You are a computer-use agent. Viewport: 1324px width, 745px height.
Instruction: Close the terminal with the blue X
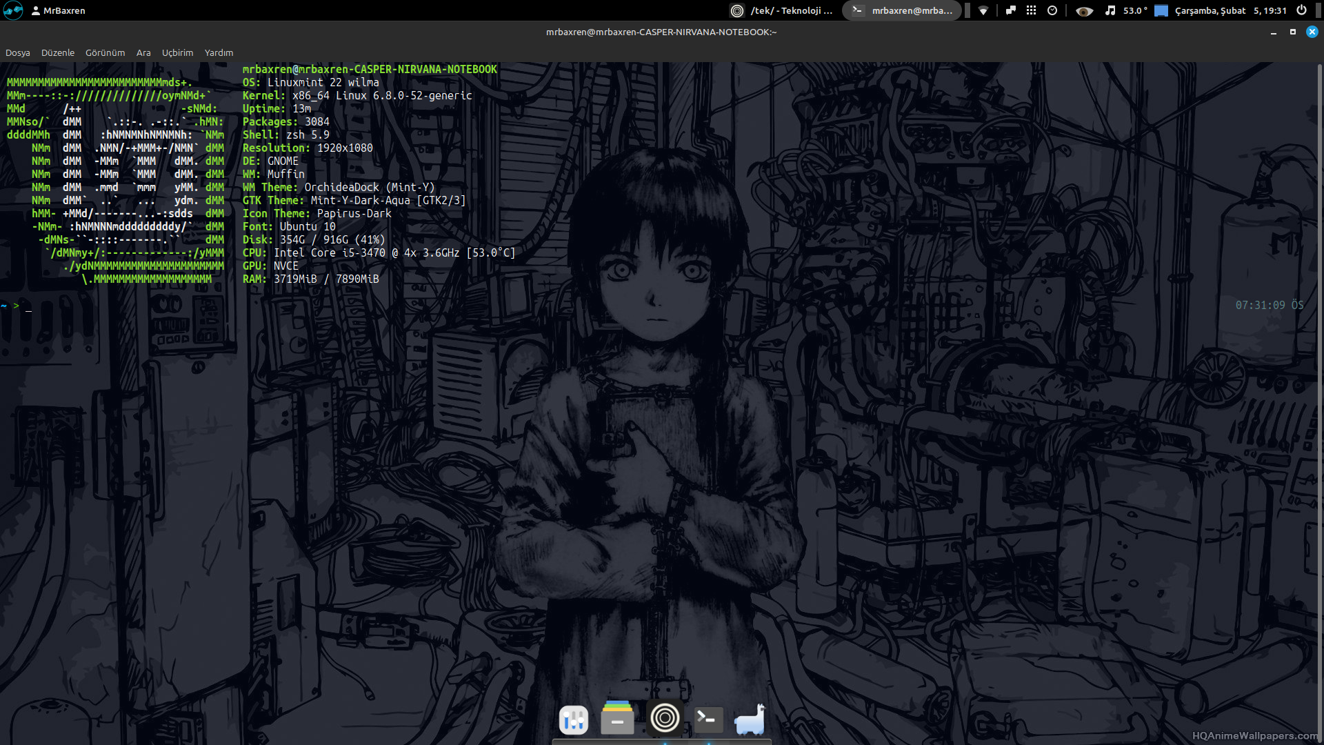tap(1312, 32)
